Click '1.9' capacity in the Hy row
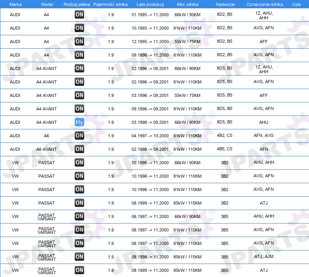Viewport: 309px width, 277px height. click(x=111, y=122)
